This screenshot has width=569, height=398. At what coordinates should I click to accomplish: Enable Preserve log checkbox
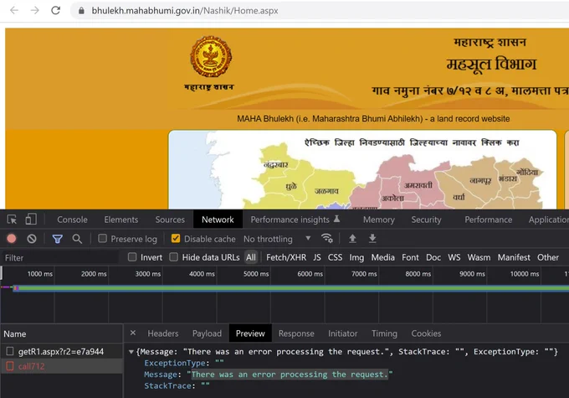103,238
